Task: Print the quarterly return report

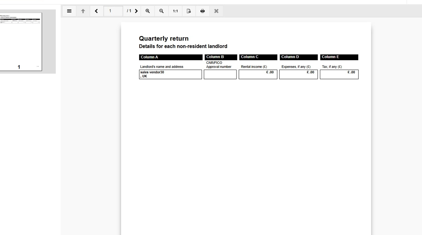Action: tap(203, 11)
